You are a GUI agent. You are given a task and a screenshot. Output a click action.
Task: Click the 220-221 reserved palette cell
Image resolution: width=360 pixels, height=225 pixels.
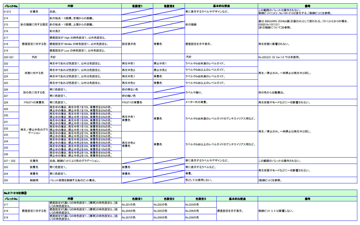click(x=11, y=57)
